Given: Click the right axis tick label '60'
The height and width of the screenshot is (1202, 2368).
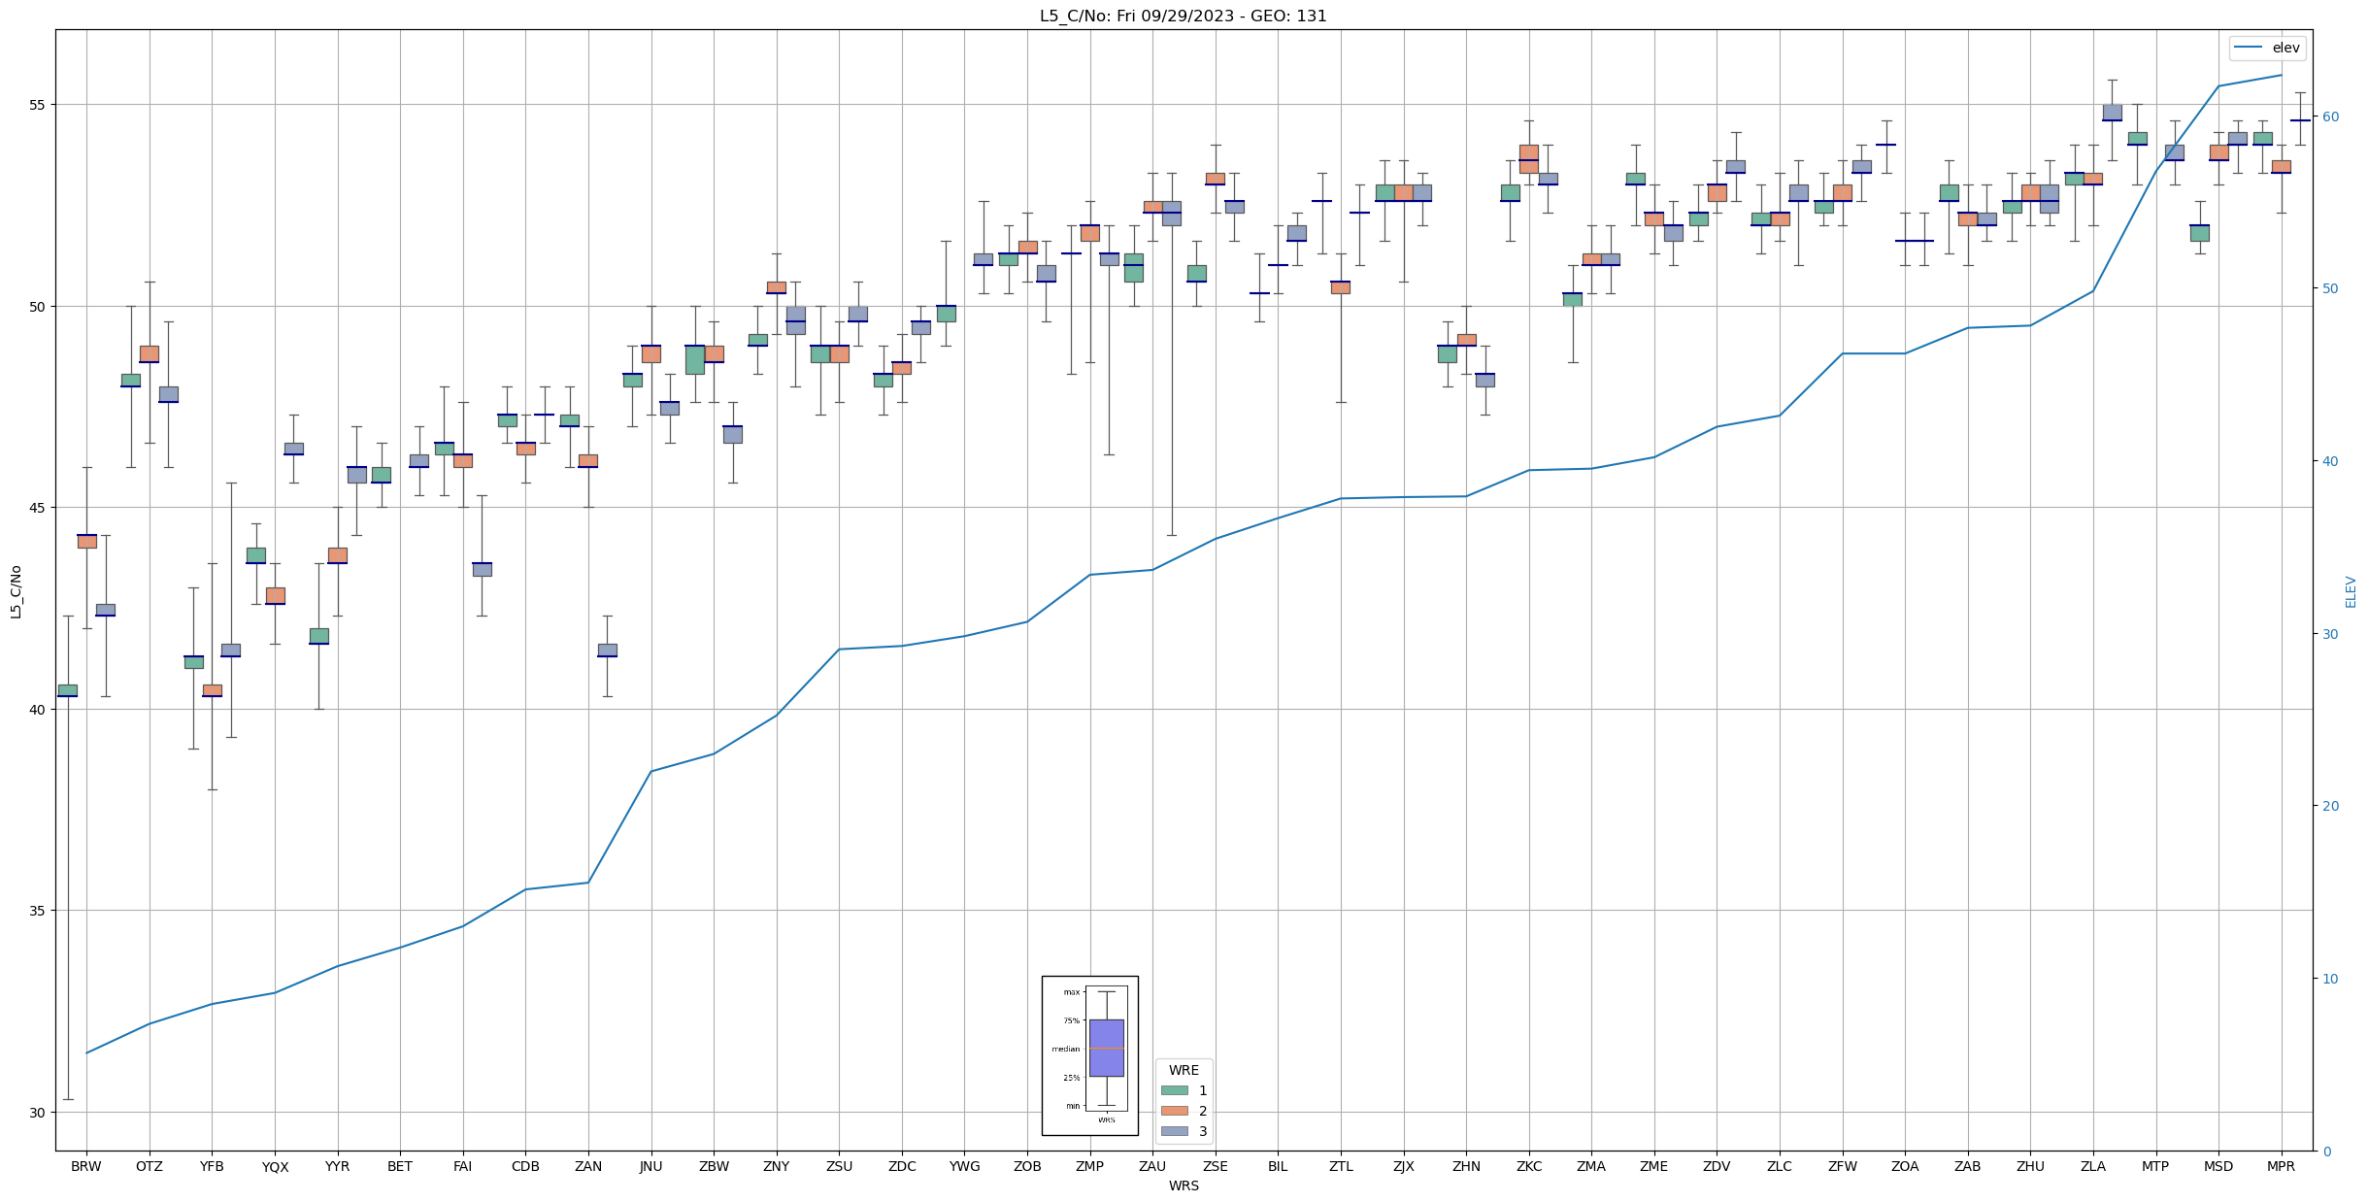Looking at the screenshot, I should [x=2329, y=117].
